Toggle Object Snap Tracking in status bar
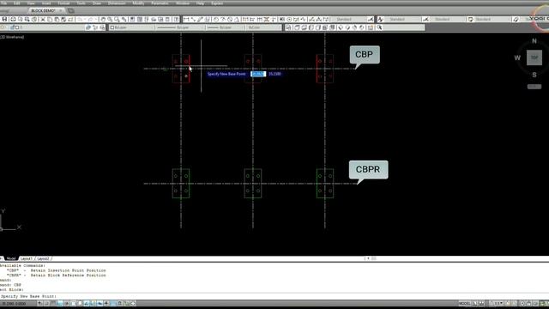 coord(87,303)
